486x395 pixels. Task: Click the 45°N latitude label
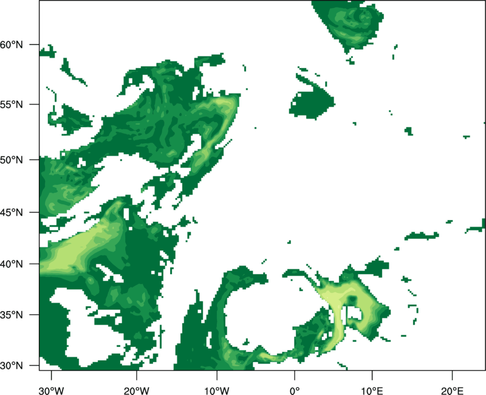(12, 213)
